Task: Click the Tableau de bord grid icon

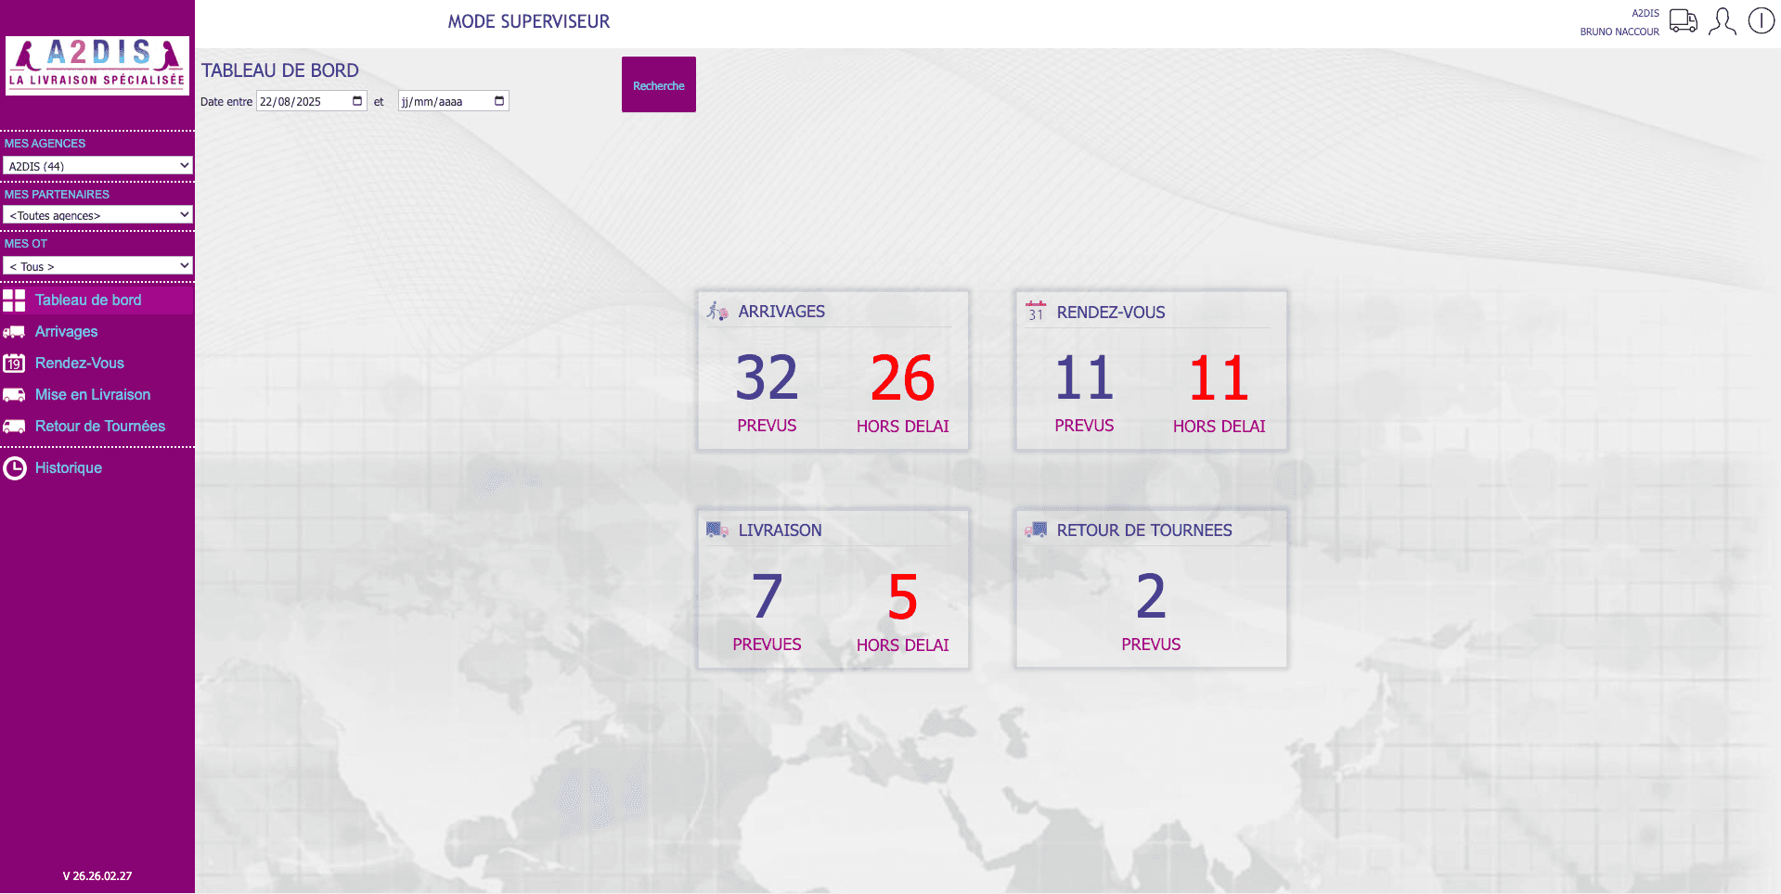Action: (x=14, y=300)
